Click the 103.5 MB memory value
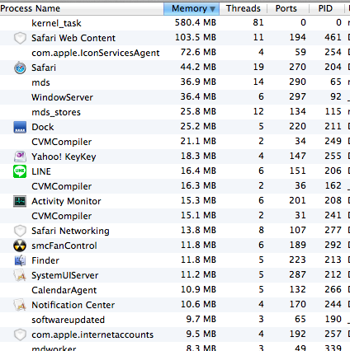350x351 pixels. click(196, 37)
